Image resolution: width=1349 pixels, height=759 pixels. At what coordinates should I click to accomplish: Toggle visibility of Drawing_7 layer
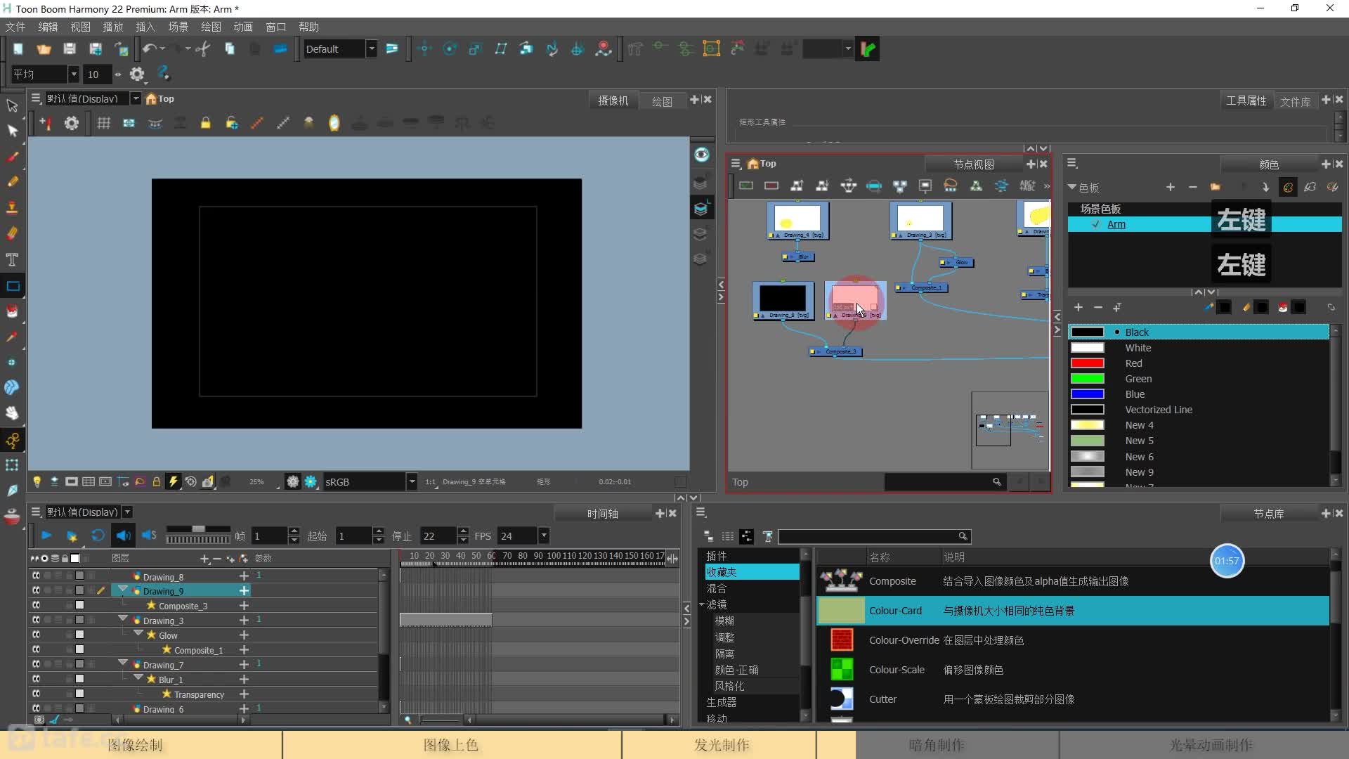click(x=36, y=664)
